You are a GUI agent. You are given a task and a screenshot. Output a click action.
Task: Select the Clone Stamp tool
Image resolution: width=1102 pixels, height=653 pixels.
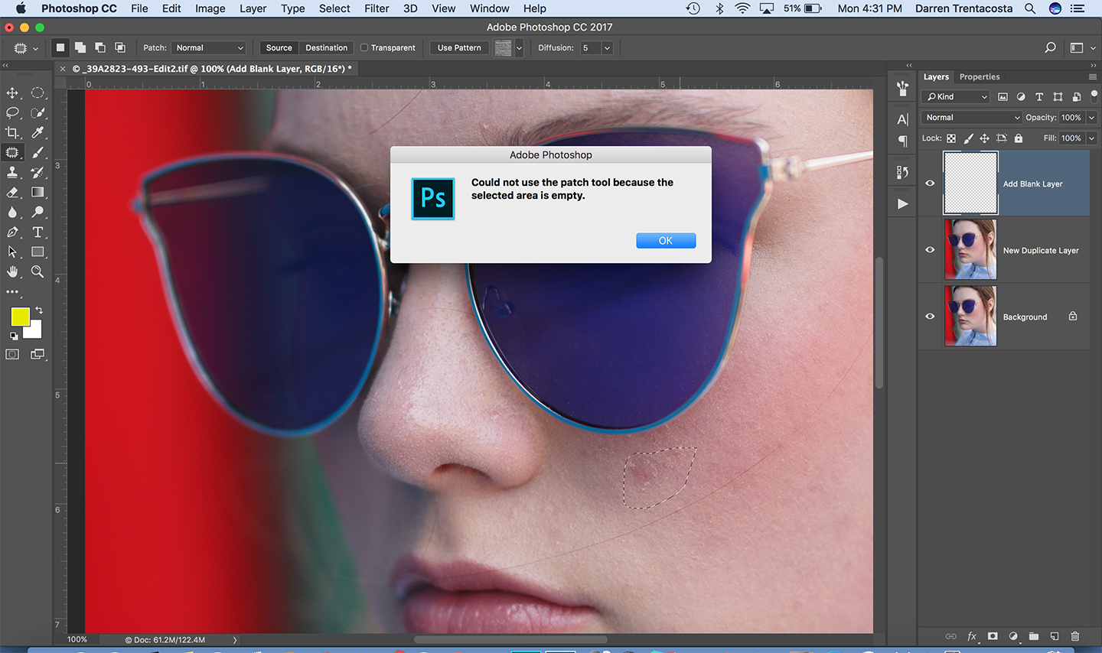tap(13, 173)
